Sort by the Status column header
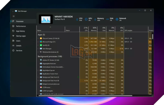 [72, 29]
